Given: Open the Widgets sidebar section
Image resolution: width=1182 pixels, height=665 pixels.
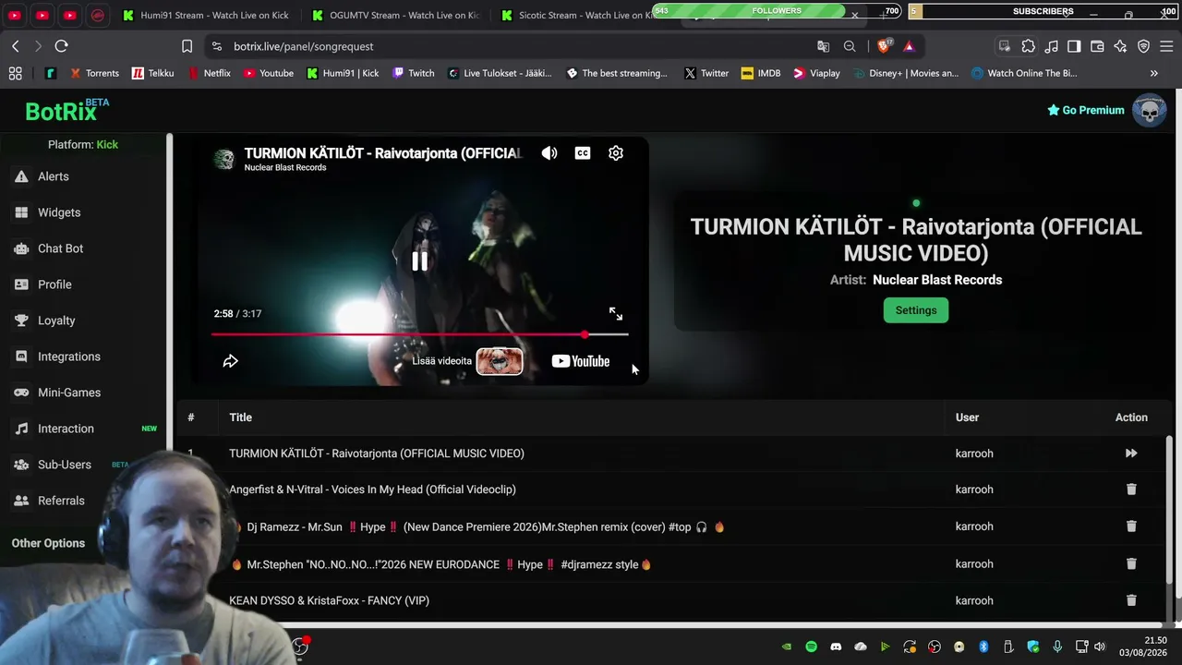Looking at the screenshot, I should (59, 212).
